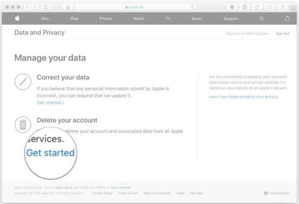Click the pencil correct data icon
This screenshot has height=204, width=299.
click(x=23, y=82)
